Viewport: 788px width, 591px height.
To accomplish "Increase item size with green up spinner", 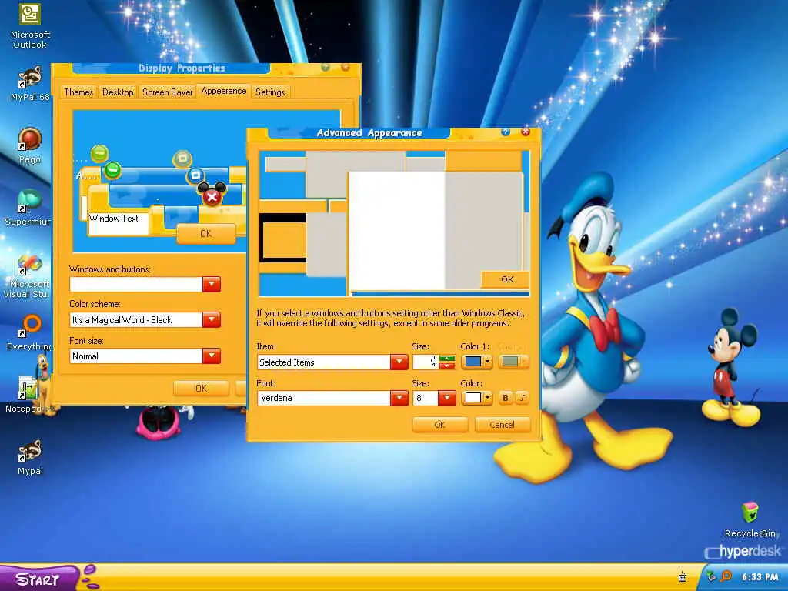I will [x=447, y=359].
